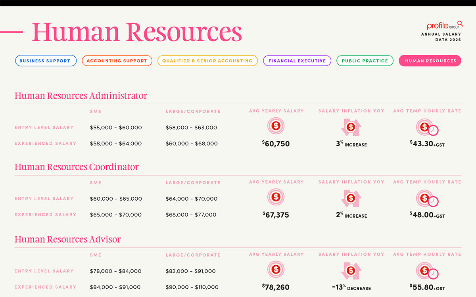Click Administrator salary inflation arrows icon

tap(351, 127)
